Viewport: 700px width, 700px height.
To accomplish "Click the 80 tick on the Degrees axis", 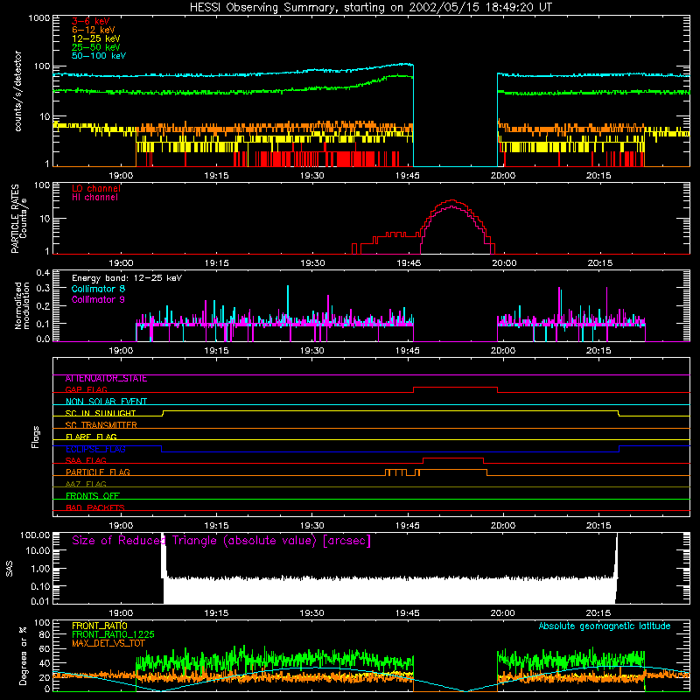I will (45, 634).
